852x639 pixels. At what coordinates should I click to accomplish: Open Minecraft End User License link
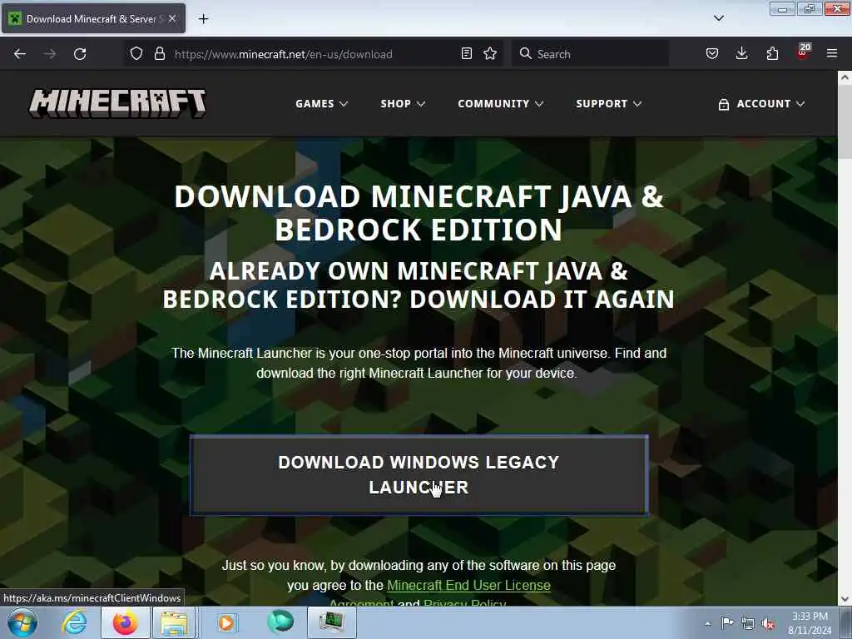468,585
